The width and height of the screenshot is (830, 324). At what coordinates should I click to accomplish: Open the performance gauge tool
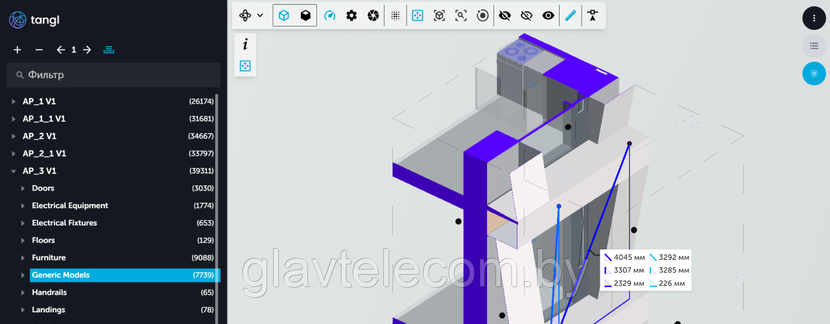[x=329, y=16]
